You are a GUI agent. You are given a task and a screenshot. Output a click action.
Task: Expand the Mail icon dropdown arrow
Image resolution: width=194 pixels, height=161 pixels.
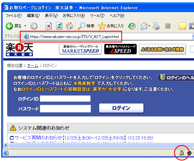point(149,26)
